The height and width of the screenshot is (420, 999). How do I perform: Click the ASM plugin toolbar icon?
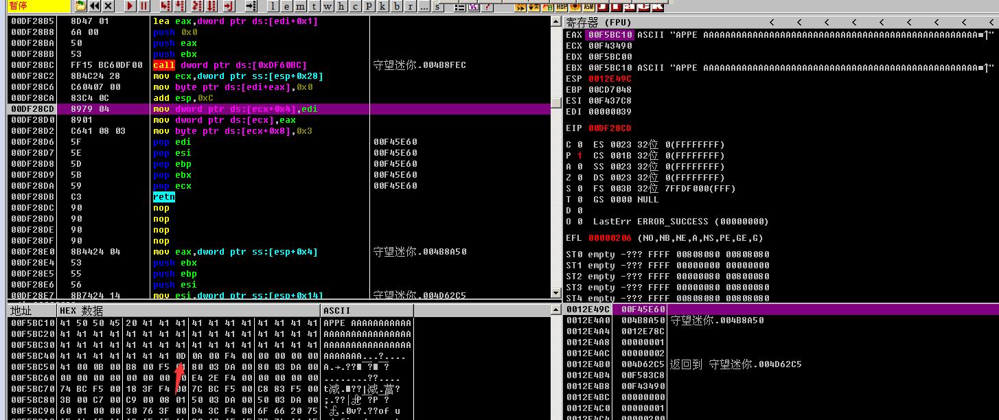pos(589,6)
